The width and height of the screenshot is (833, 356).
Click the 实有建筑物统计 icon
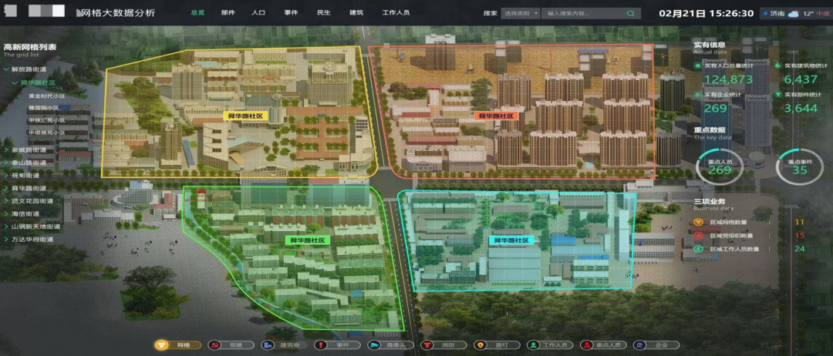pyautogui.click(x=777, y=65)
